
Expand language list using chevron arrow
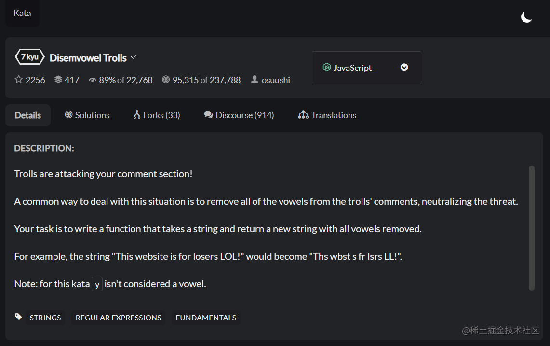[404, 68]
